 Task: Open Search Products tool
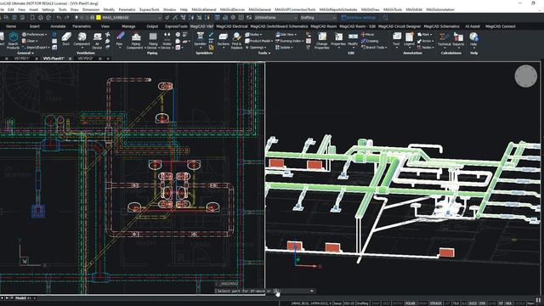pos(13,40)
